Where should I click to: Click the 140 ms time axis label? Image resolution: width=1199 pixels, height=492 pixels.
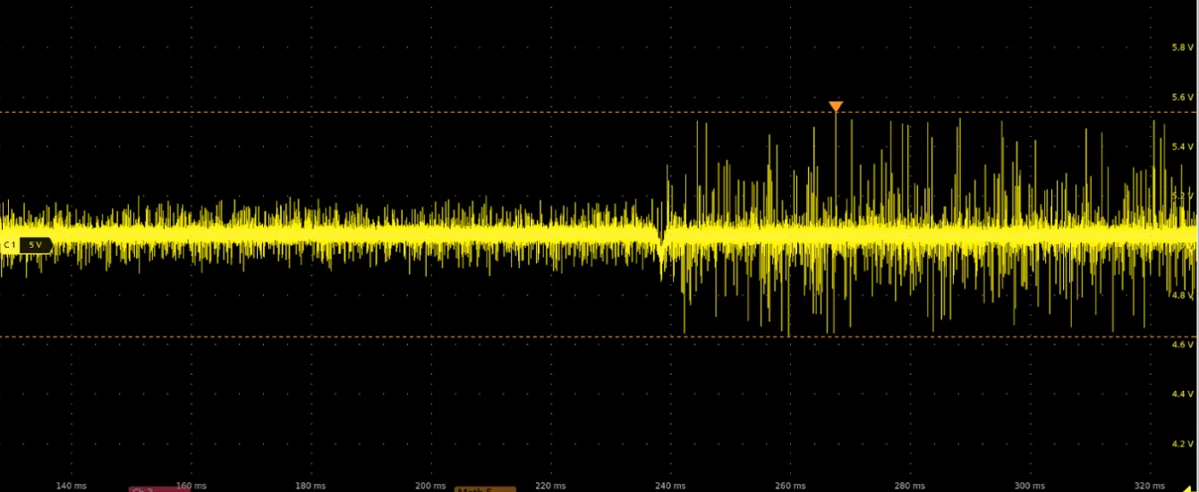[x=71, y=485]
